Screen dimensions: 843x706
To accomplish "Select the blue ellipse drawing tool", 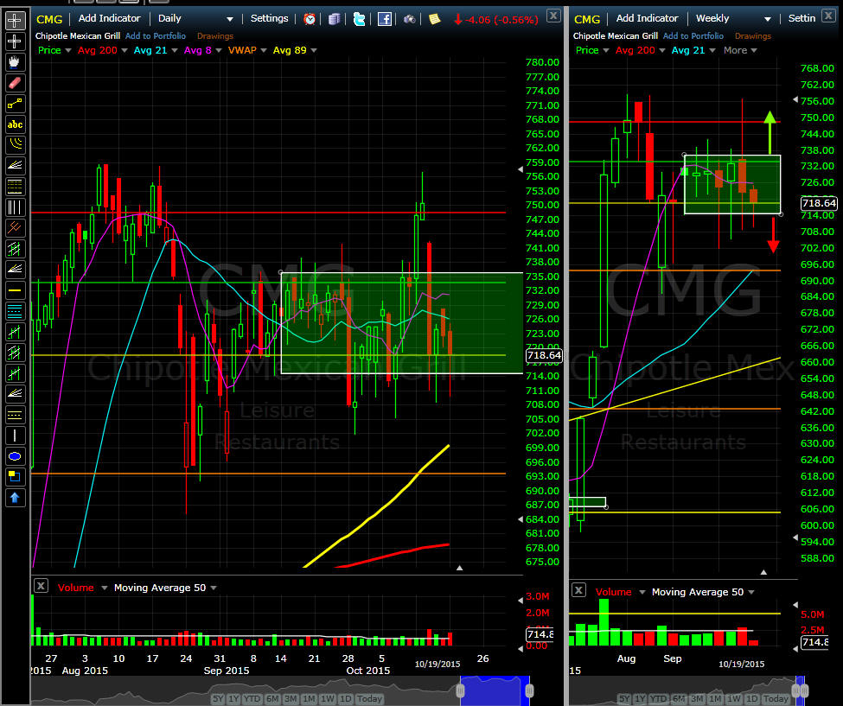I will point(16,456).
